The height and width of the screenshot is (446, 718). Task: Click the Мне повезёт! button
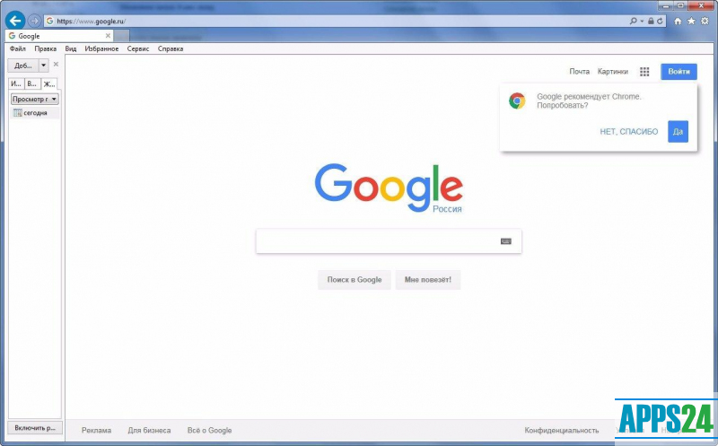428,280
